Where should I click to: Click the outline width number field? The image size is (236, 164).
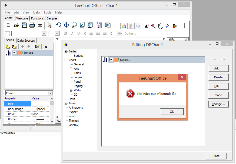coord(114,34)
